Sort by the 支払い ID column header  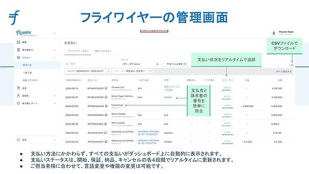coord(92,80)
